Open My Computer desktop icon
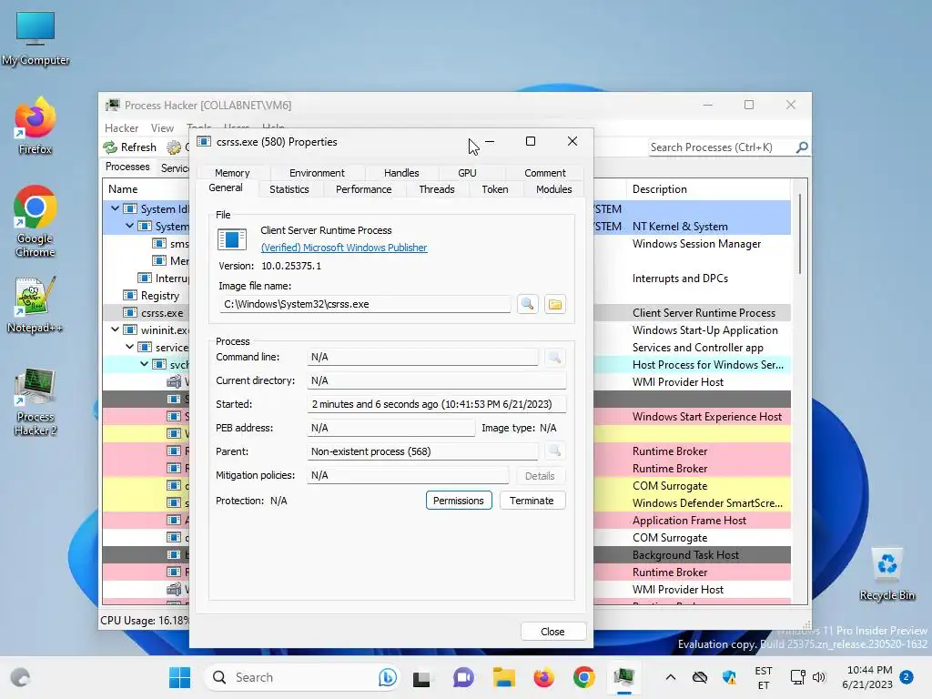Image resolution: width=932 pixels, height=699 pixels. pos(35,37)
